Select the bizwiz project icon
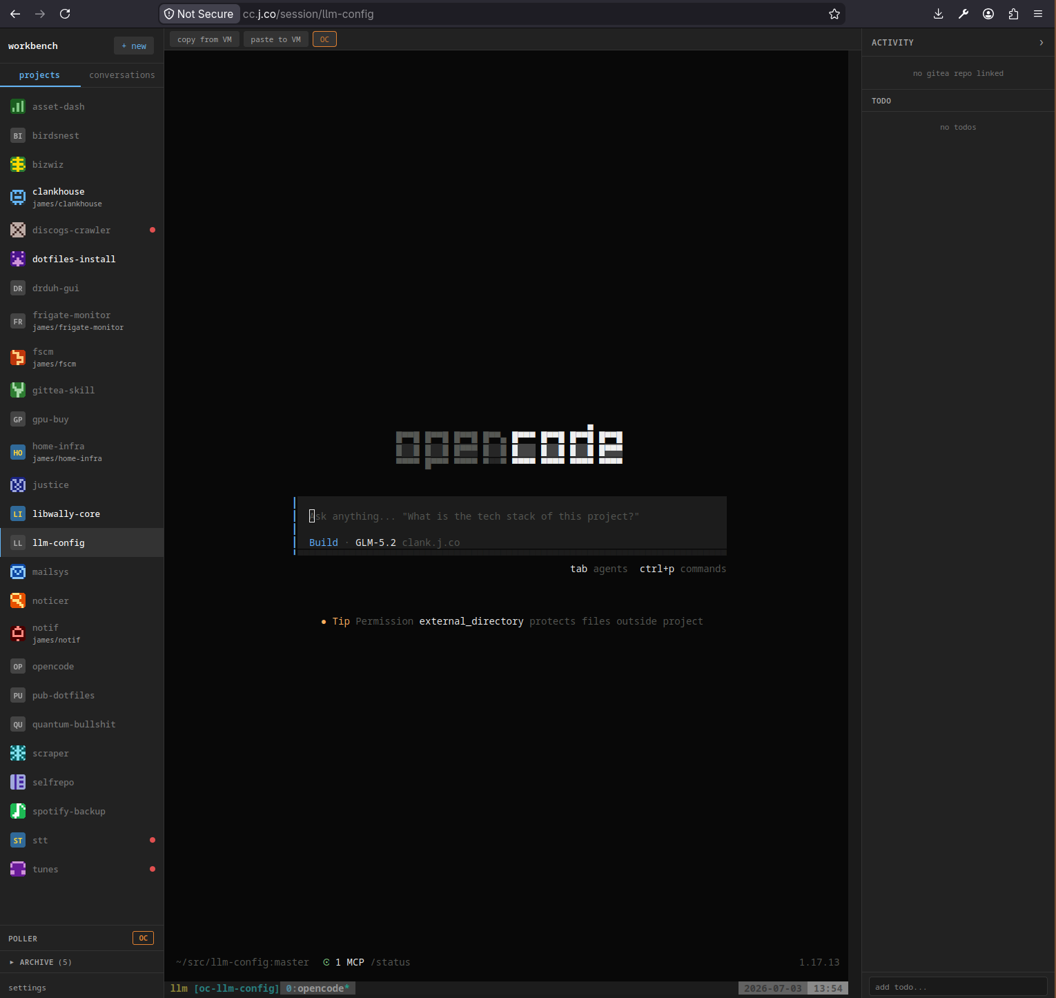Viewport: 1056px width, 998px height. tap(18, 164)
